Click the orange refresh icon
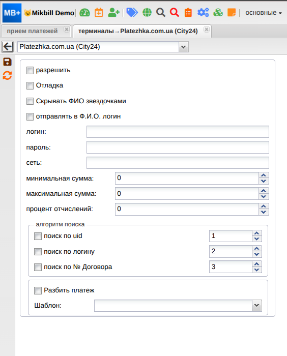Viewport: 287px width, 356px height. tap(7, 75)
